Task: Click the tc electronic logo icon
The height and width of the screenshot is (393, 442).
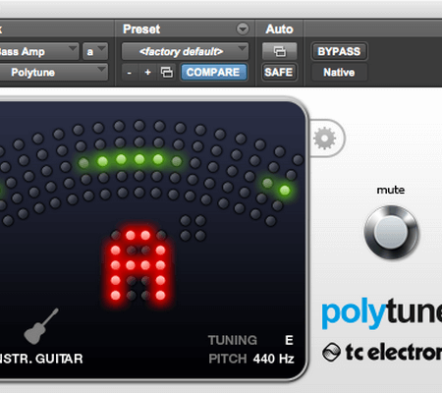Action: coord(331,352)
